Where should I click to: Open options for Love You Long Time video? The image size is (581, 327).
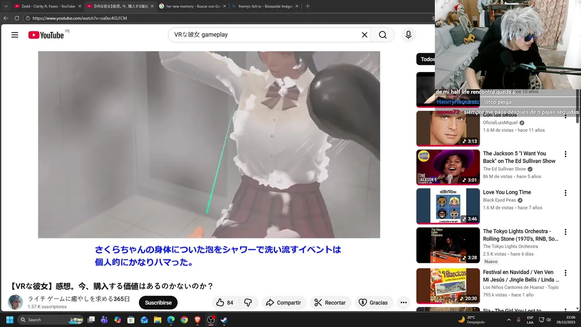pos(566,193)
